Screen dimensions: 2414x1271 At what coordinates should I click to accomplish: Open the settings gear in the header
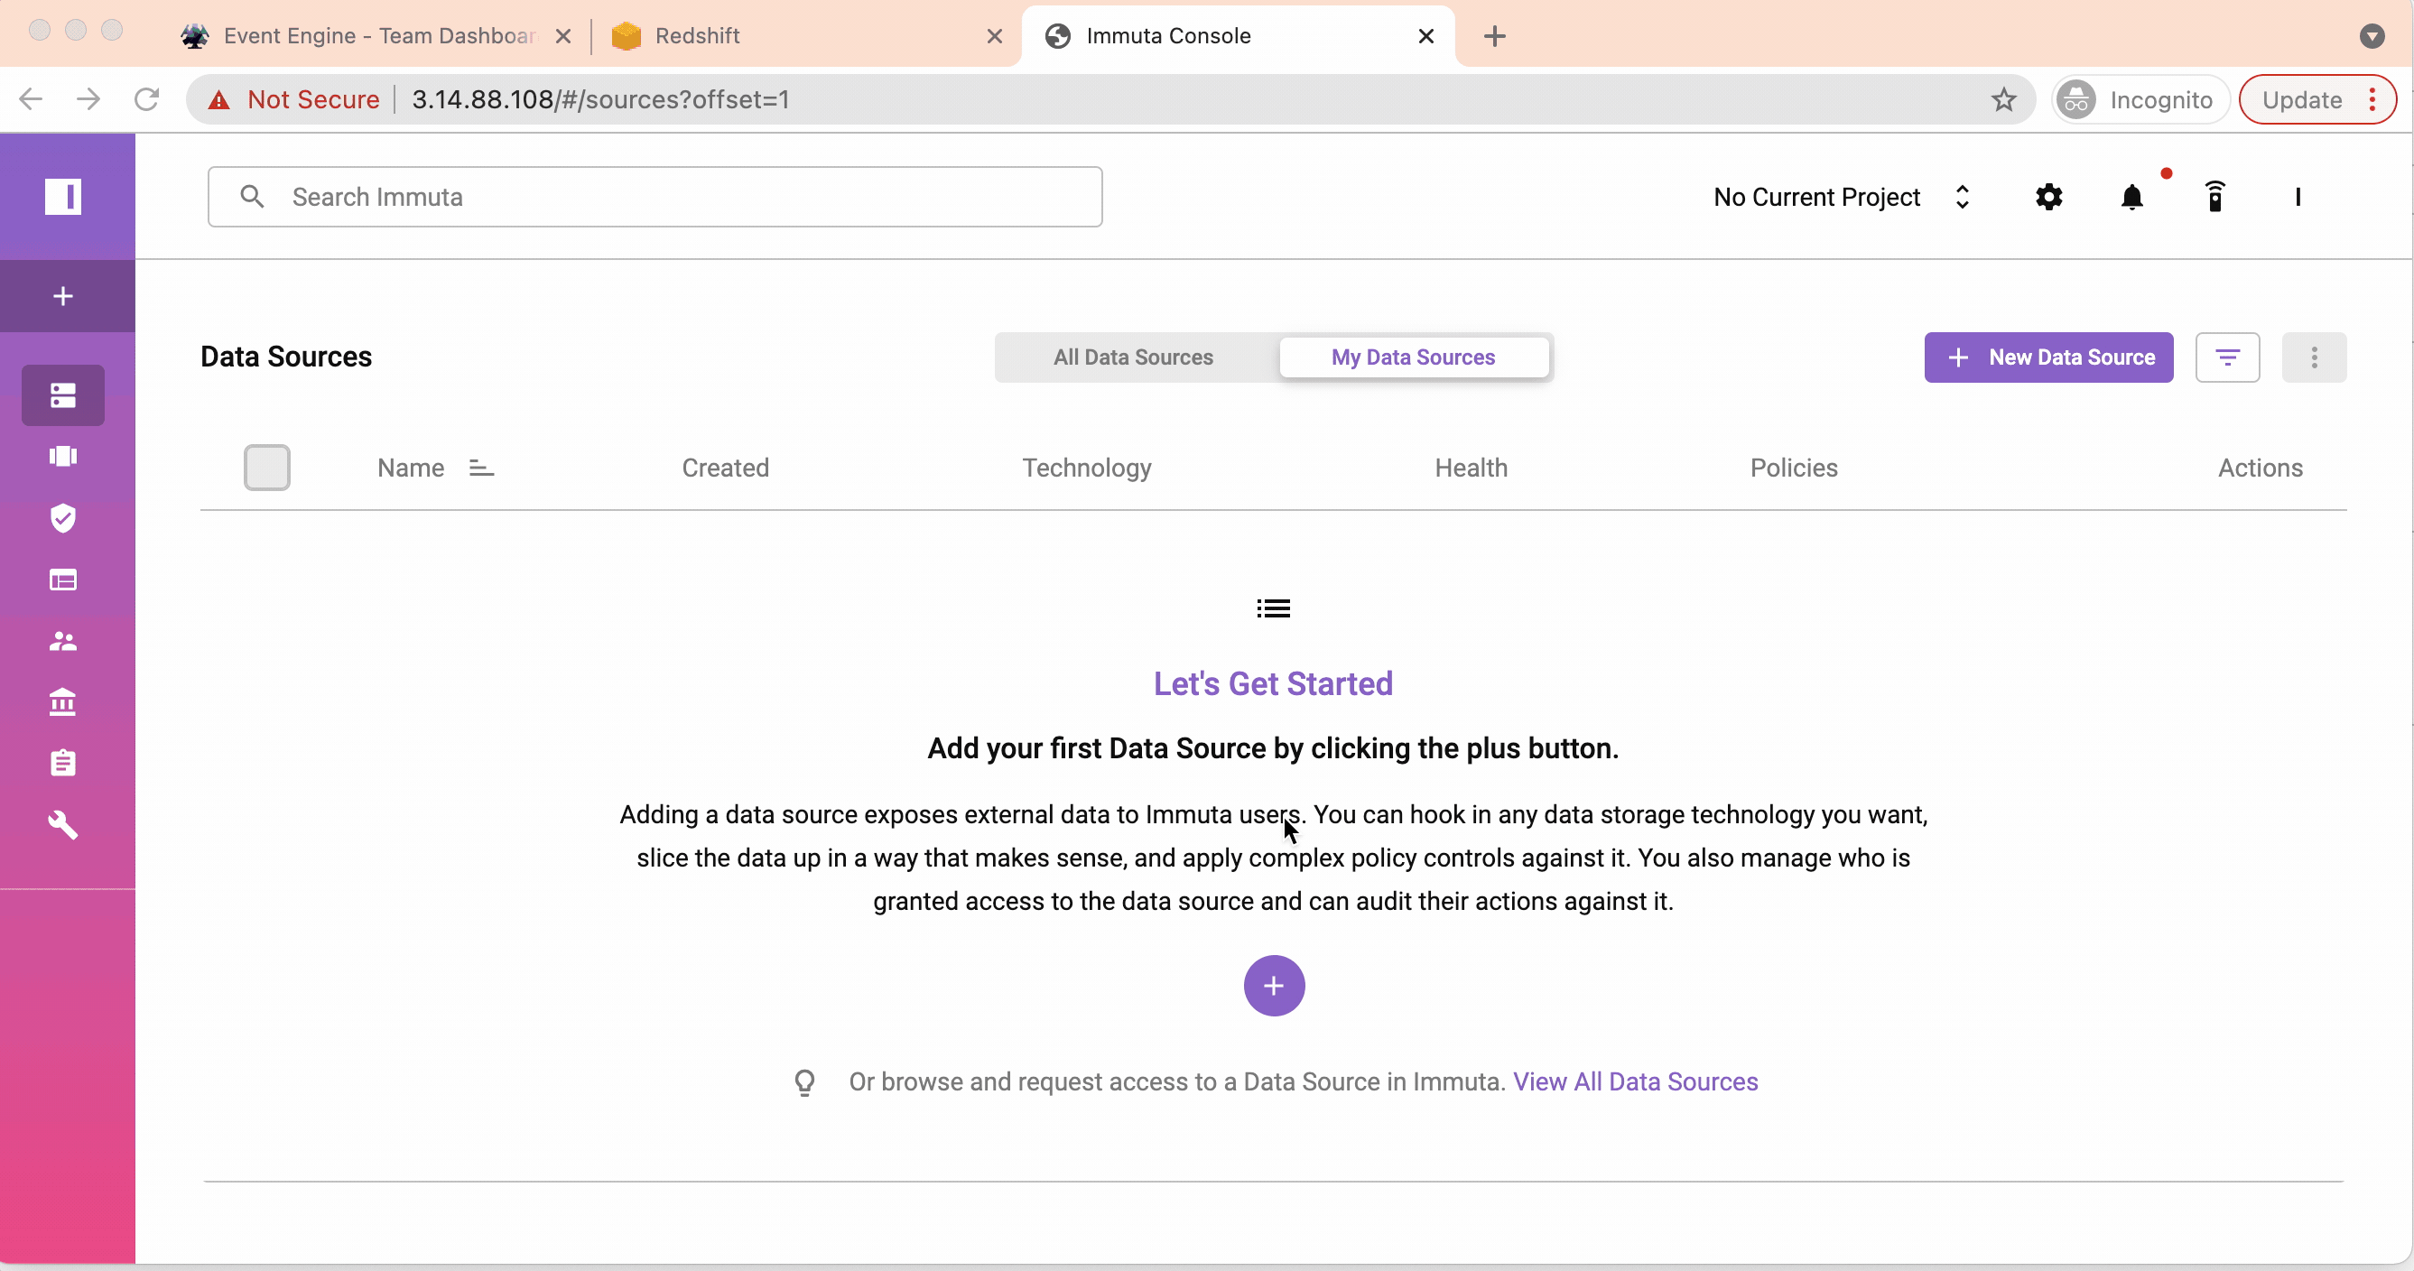pyautogui.click(x=2048, y=197)
